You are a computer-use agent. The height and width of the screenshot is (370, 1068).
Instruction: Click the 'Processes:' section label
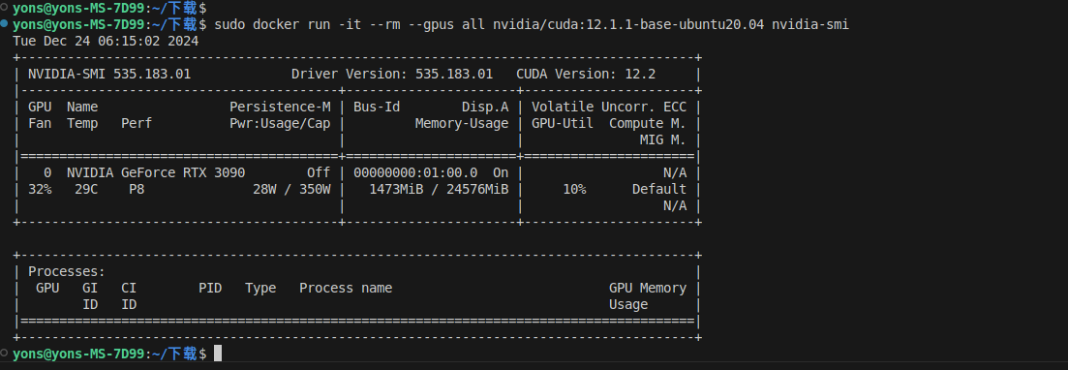67,271
